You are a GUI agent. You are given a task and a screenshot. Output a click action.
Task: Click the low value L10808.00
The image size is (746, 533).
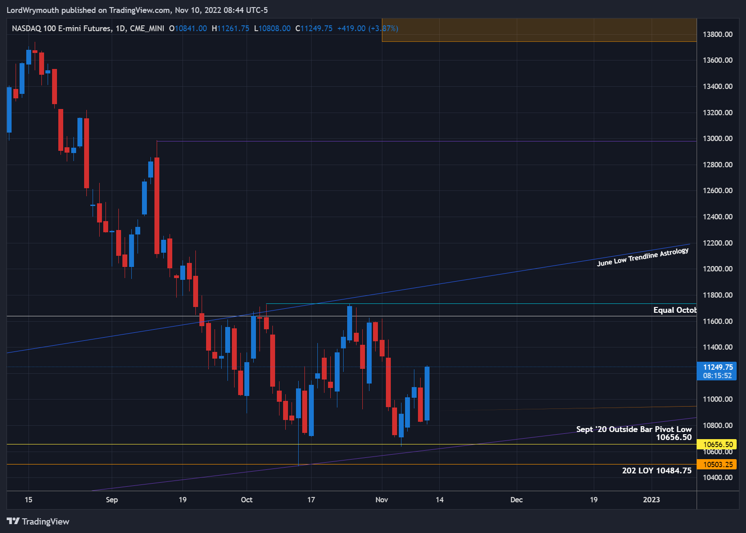click(272, 28)
